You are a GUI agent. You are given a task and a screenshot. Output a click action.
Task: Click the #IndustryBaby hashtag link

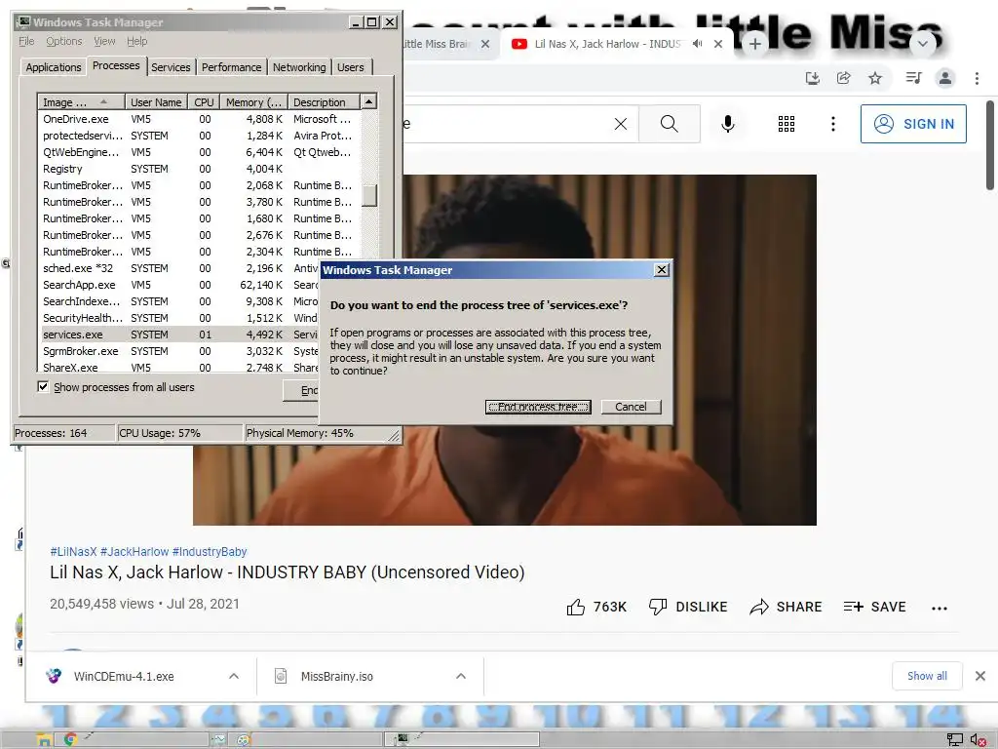(210, 552)
